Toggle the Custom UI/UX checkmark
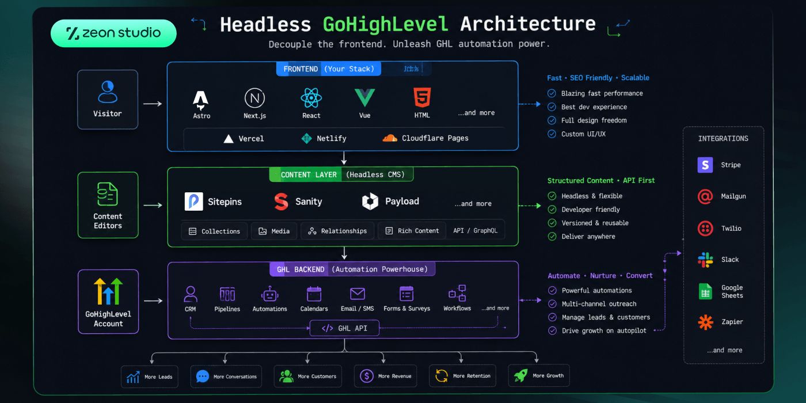The image size is (806, 403). [552, 134]
